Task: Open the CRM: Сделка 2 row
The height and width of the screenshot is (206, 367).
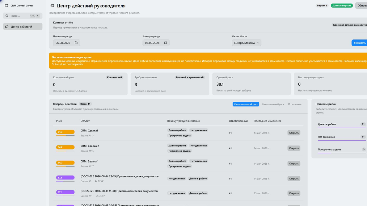Action: [x=294, y=148]
